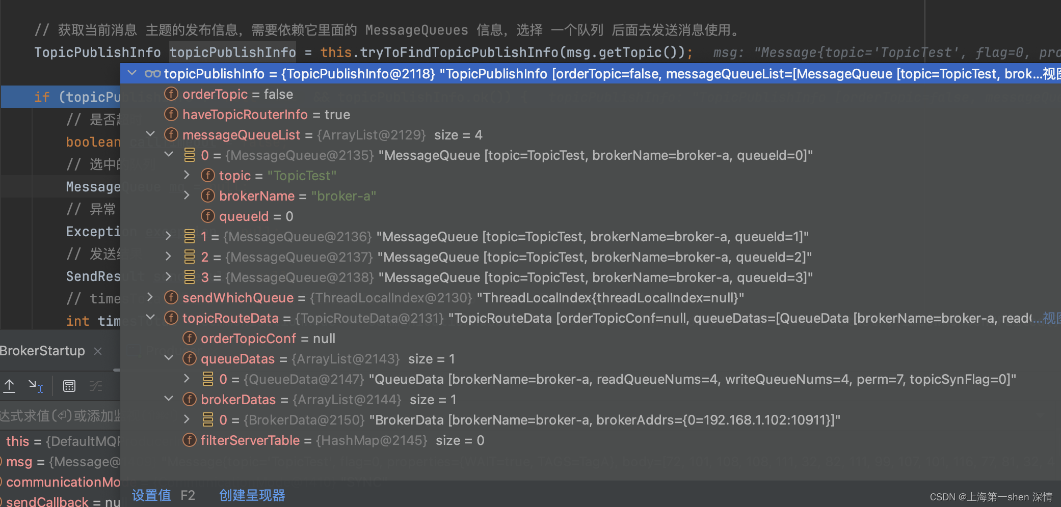Expand the topic = "TopicTest" field
The image size is (1061, 507).
pyautogui.click(x=187, y=175)
